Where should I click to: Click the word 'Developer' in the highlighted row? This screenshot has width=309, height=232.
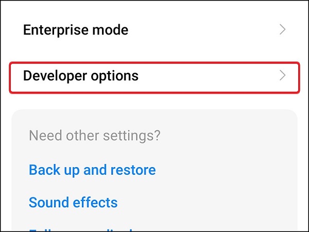click(x=54, y=76)
